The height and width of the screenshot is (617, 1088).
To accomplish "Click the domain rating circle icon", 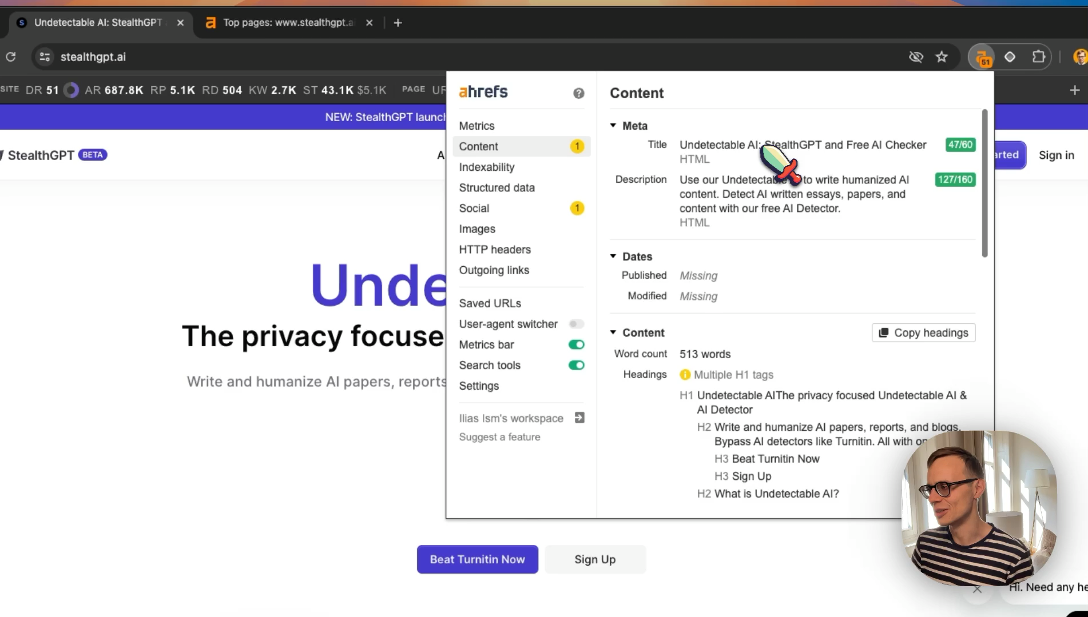I will coord(71,90).
